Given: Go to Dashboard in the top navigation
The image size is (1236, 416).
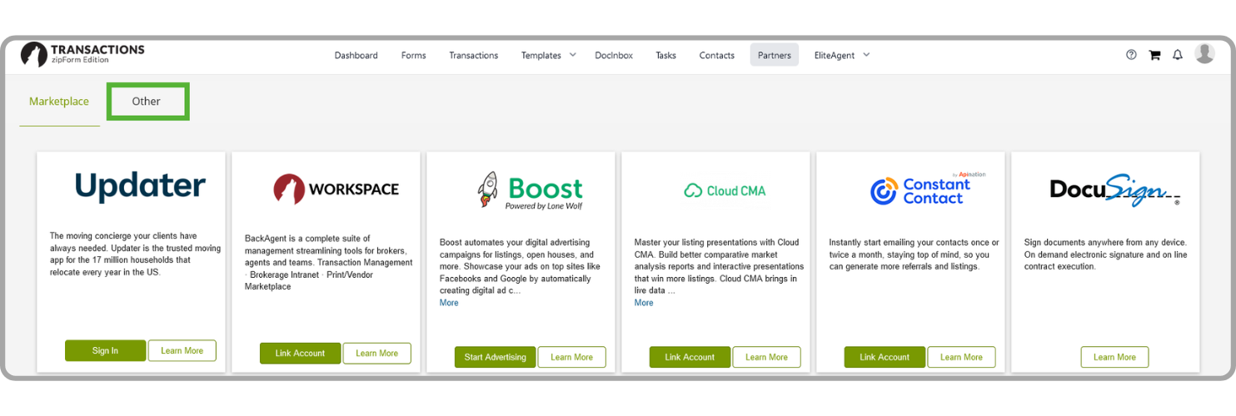Looking at the screenshot, I should (x=356, y=55).
